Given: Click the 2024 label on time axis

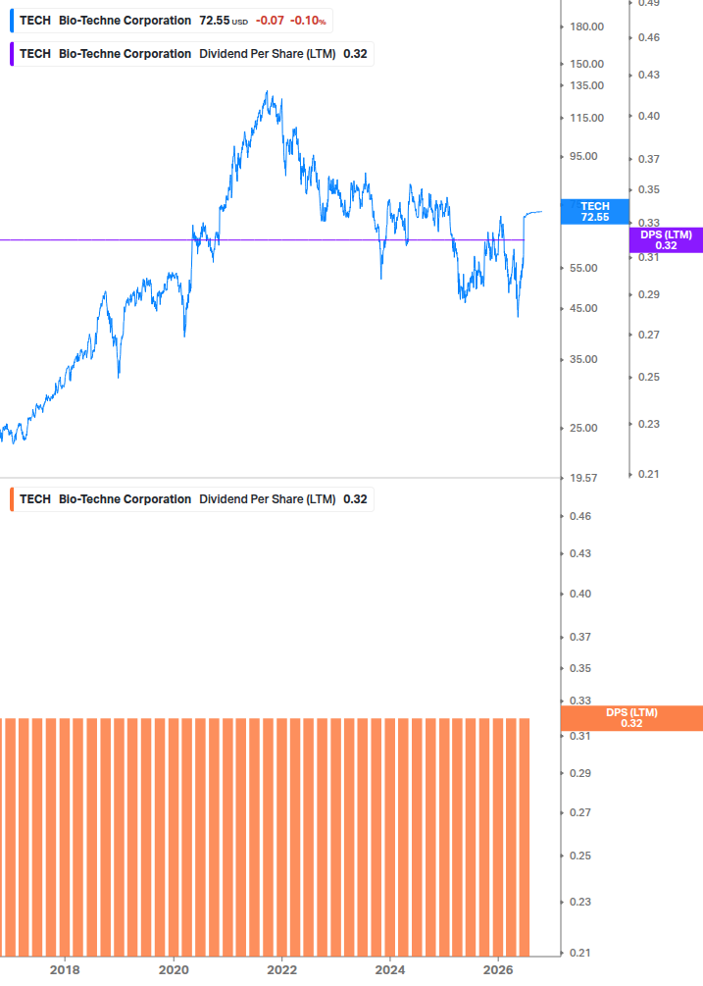Looking at the screenshot, I should (x=390, y=970).
